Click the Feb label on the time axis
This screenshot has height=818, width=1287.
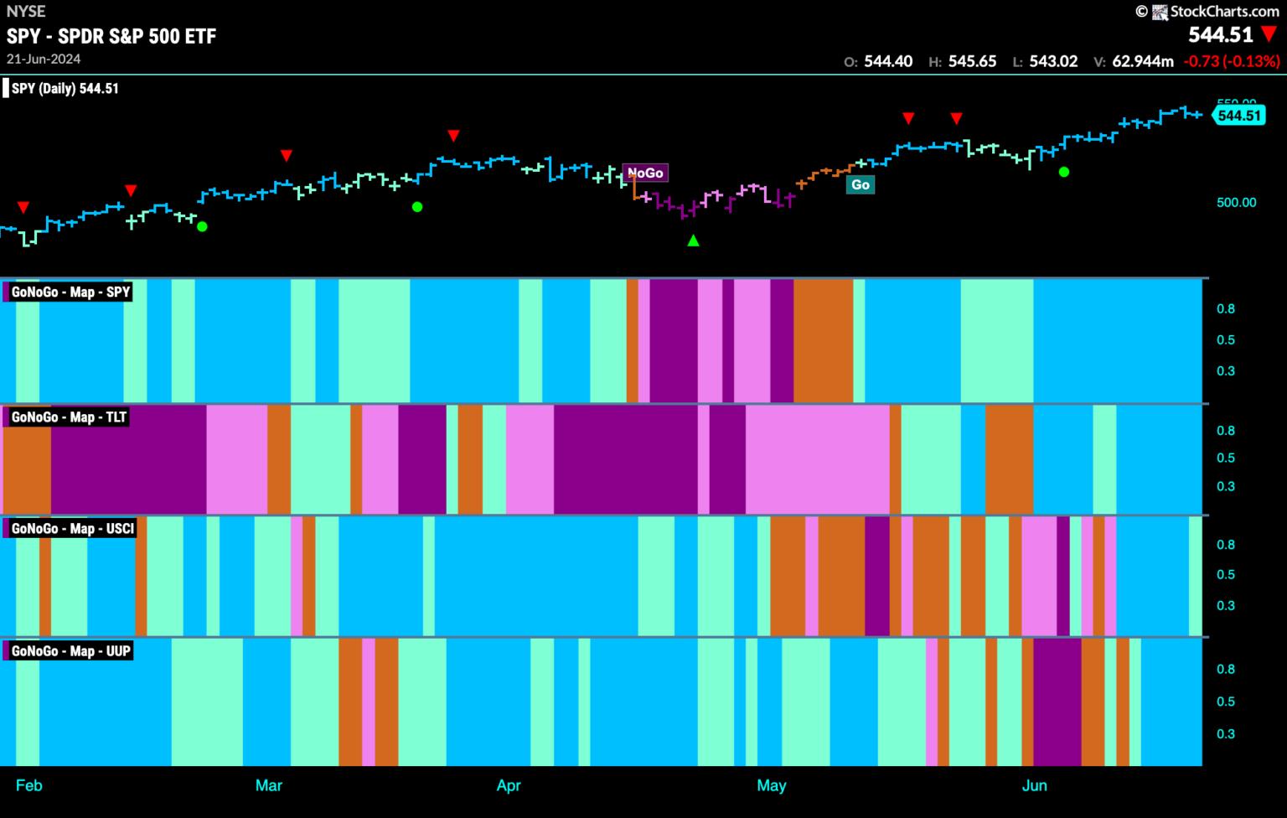click(x=28, y=785)
